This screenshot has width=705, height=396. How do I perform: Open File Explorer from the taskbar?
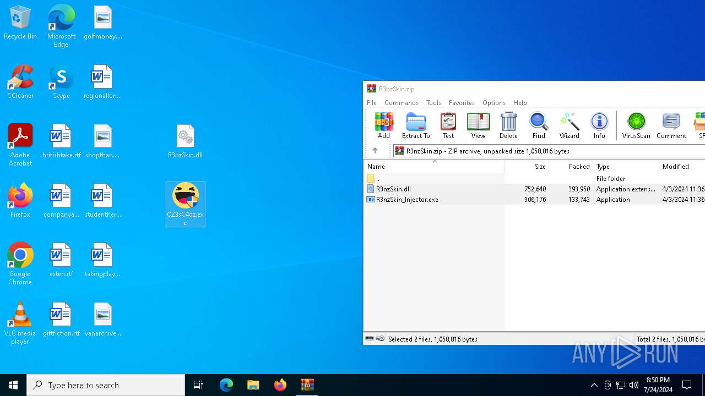pyautogui.click(x=253, y=385)
